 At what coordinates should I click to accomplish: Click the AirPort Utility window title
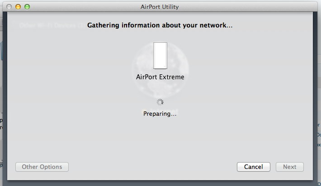pos(160,7)
